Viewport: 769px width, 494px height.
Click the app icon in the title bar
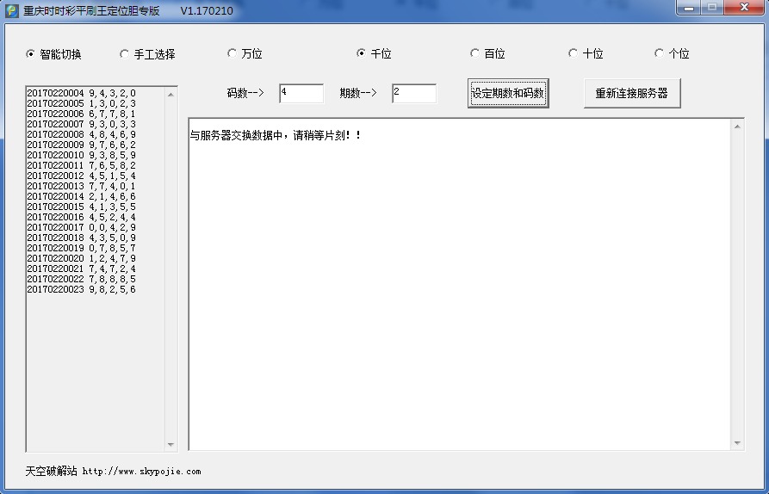click(12, 10)
